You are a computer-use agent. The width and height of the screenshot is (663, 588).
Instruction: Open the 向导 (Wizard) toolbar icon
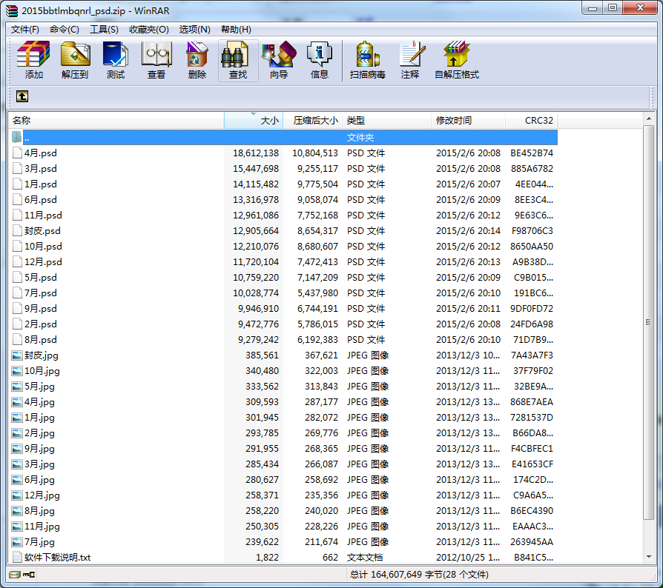[279, 54]
